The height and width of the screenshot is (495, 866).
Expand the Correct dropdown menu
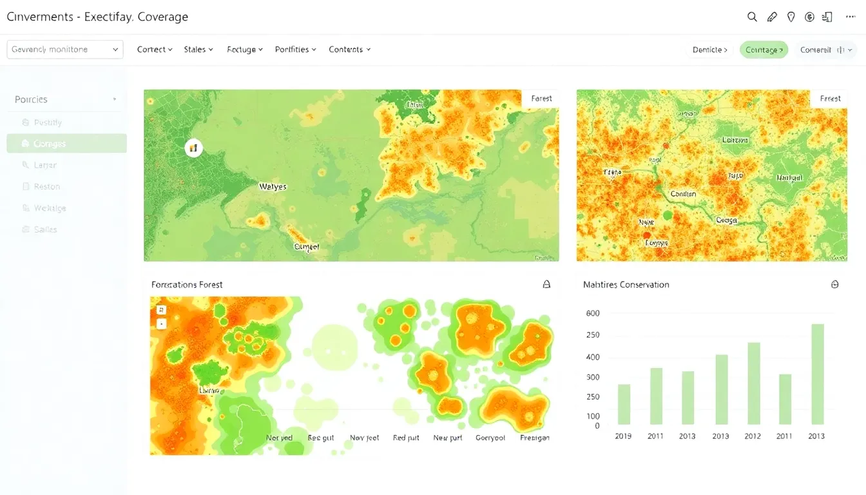(x=154, y=49)
